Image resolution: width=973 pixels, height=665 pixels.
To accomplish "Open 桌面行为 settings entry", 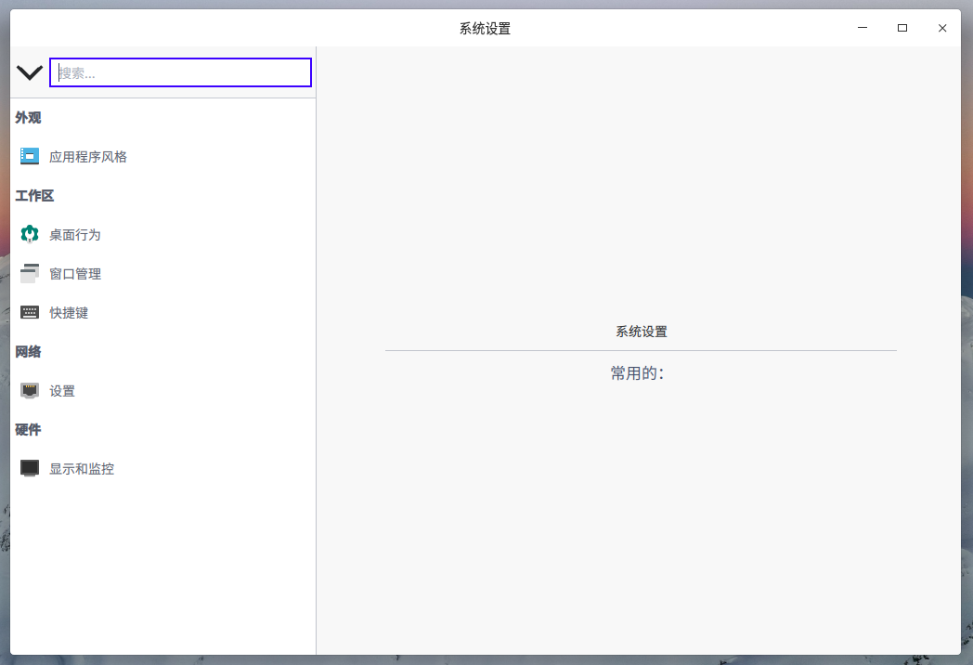I will coord(162,235).
